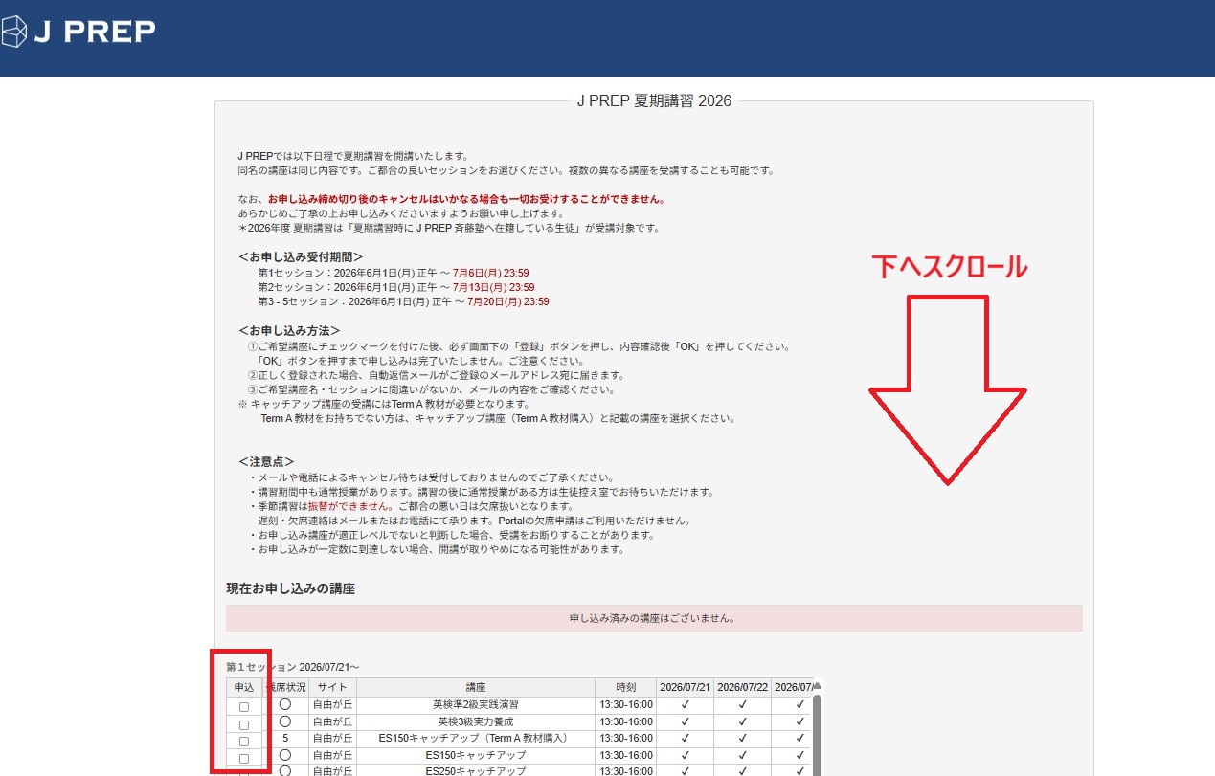Image resolution: width=1215 pixels, height=776 pixels.
Task: Click the remaining seats value 5
Action: coord(285,739)
